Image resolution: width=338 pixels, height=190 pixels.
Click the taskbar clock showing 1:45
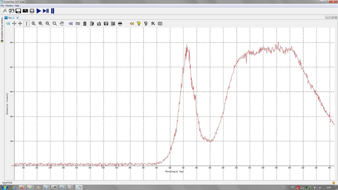pyautogui.click(x=329, y=187)
